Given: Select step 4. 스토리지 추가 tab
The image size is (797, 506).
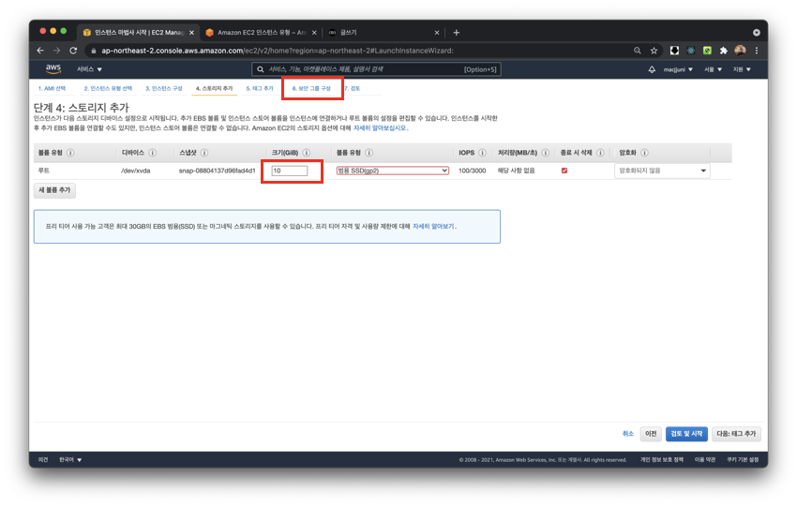Looking at the screenshot, I should 214,88.
